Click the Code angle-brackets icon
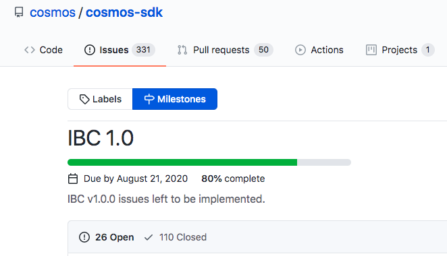Screen dimensions: 447x256 pos(30,50)
